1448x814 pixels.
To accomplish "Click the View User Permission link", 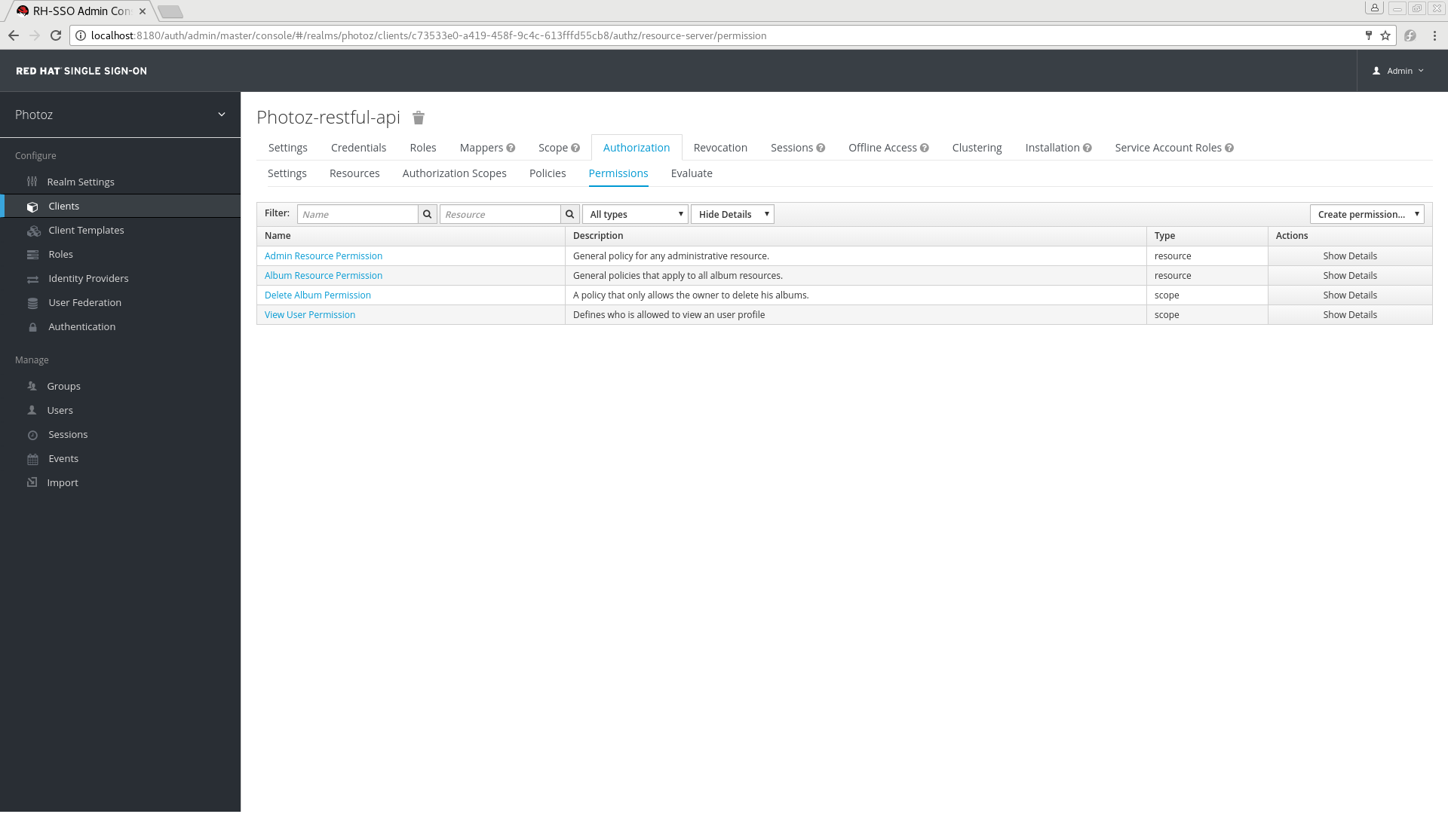I will tap(310, 314).
